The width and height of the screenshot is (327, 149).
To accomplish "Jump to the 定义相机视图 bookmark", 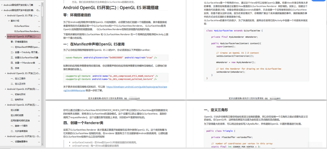I will [x=17, y=115].
